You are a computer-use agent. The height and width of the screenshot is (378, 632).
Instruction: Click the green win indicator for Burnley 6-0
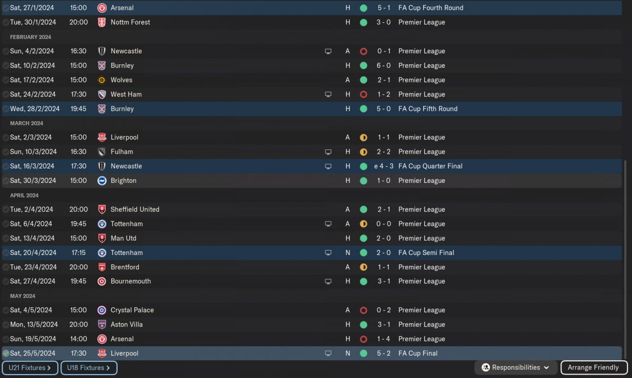[x=363, y=66]
